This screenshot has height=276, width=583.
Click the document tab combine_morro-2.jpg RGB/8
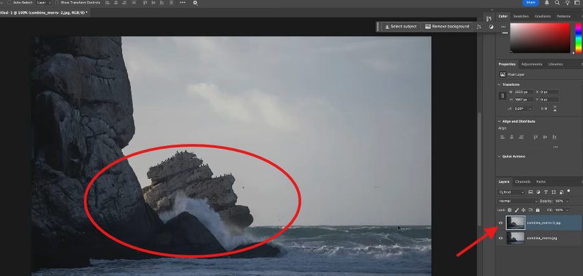44,13
